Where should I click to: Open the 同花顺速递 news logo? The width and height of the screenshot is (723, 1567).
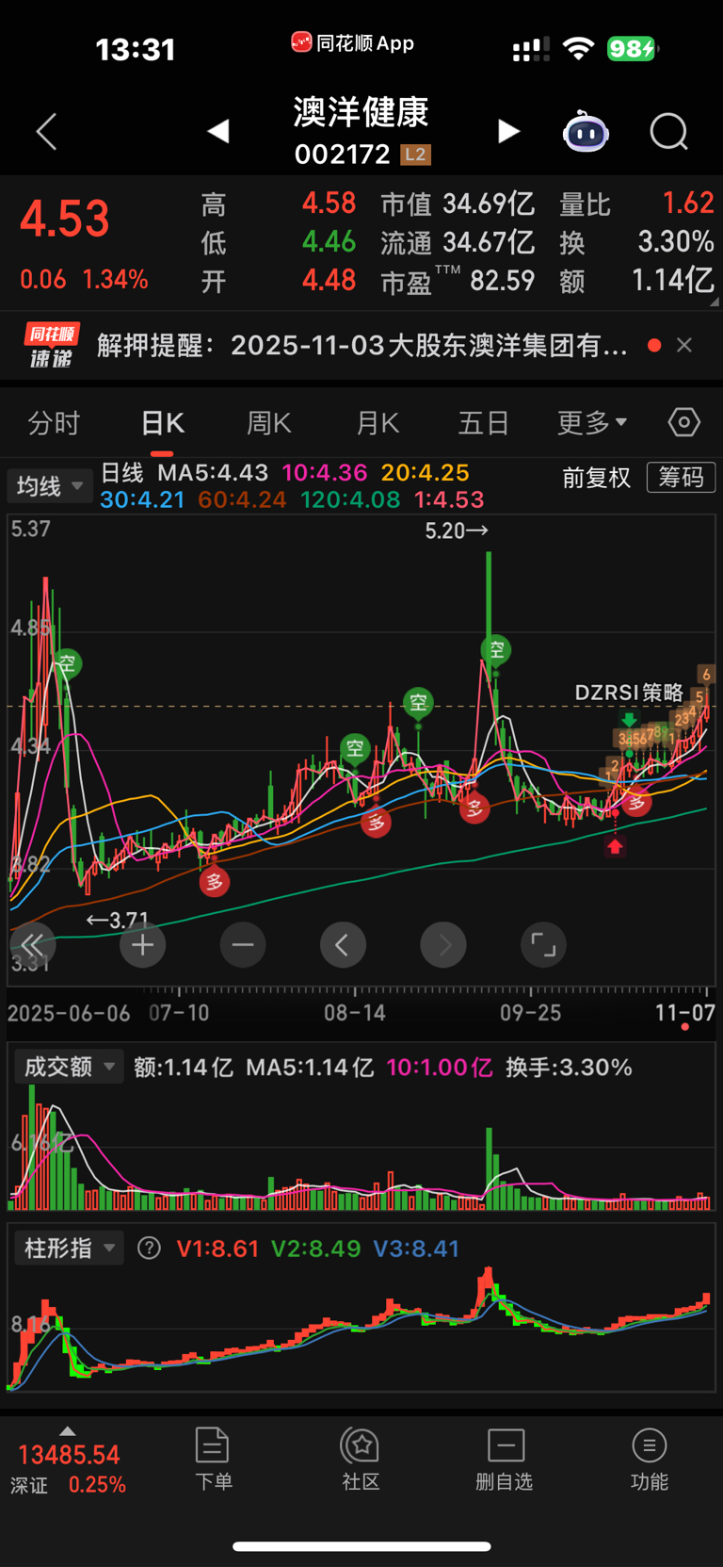(x=51, y=346)
